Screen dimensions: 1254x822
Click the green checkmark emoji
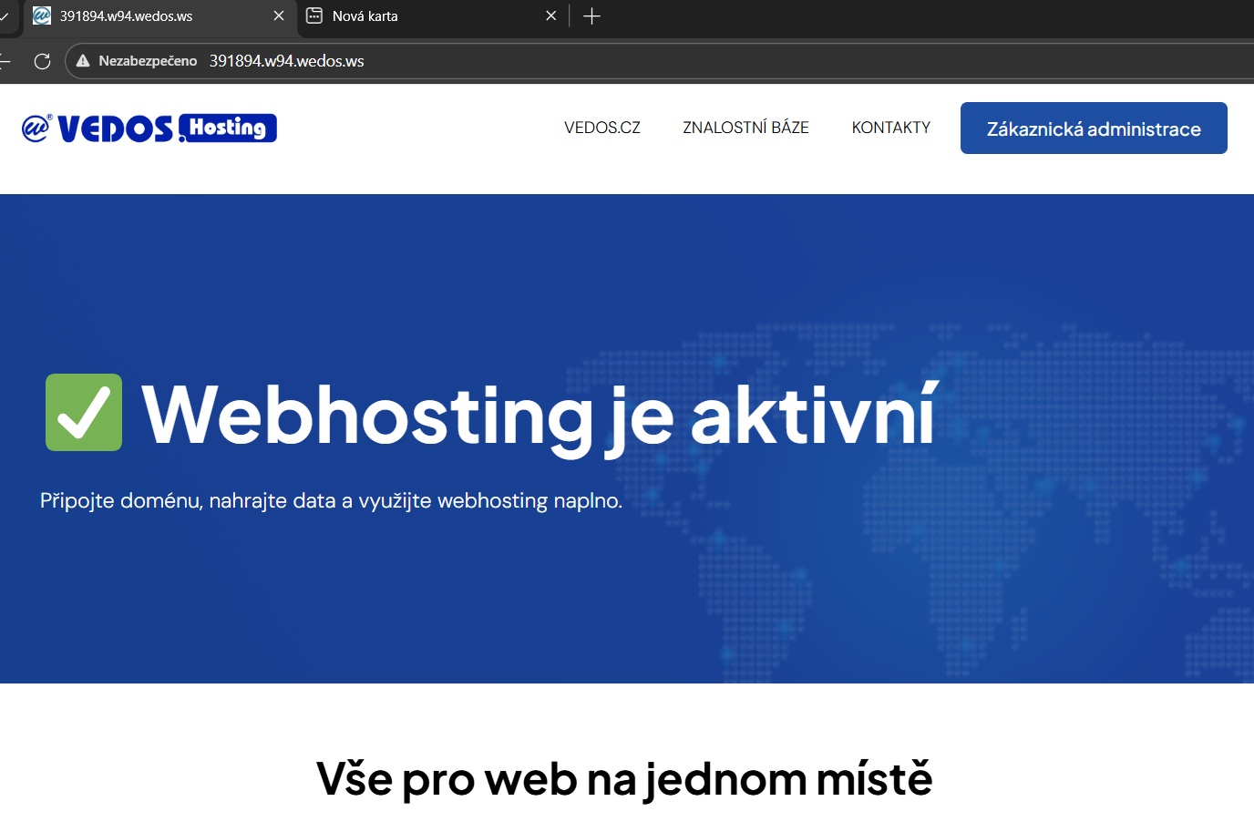(x=84, y=413)
